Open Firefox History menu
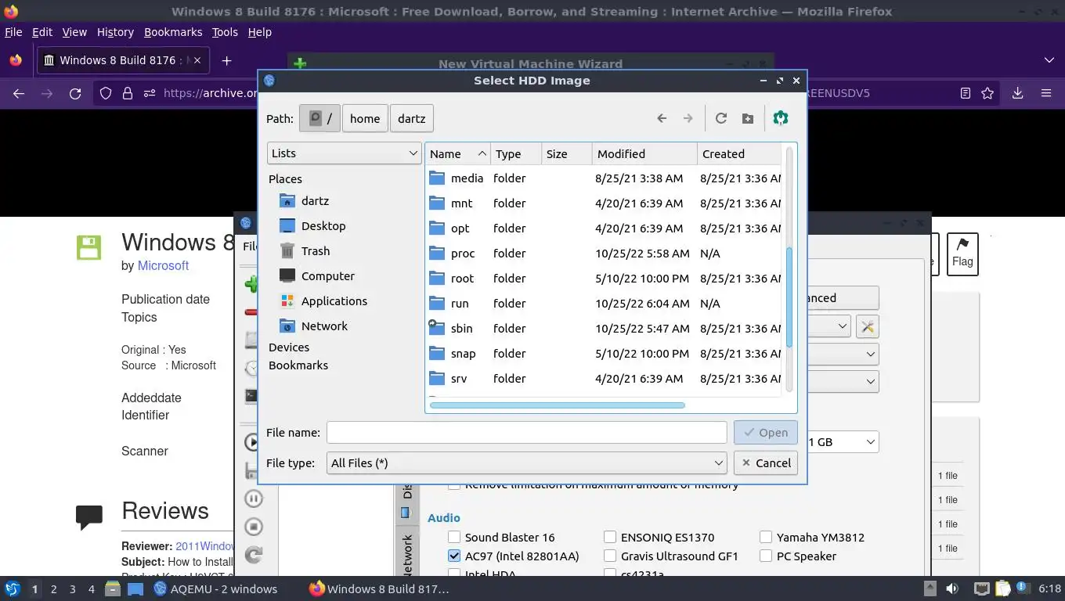The image size is (1065, 601). click(115, 32)
